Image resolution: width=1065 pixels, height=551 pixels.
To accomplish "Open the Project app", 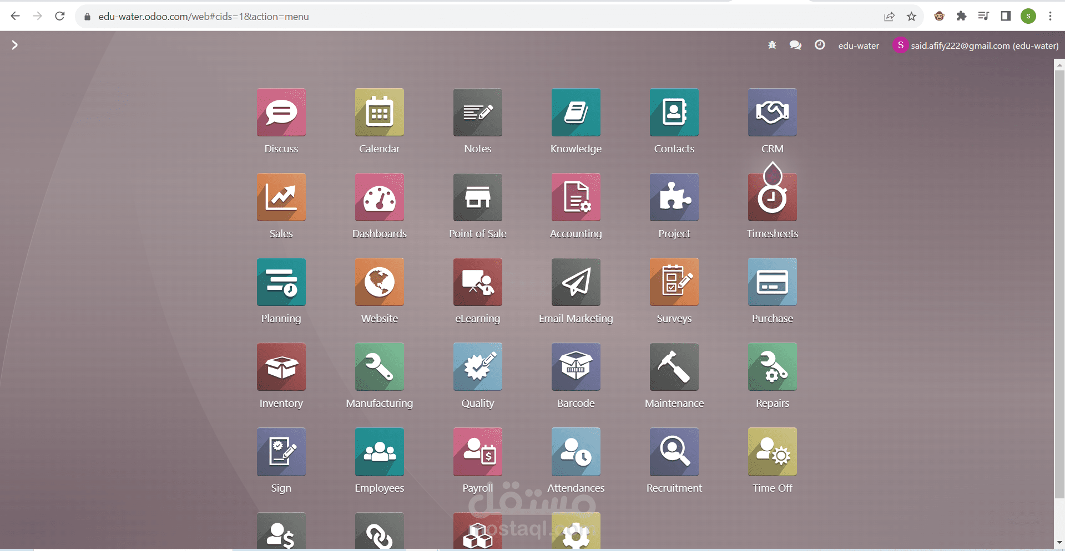I will pyautogui.click(x=674, y=197).
